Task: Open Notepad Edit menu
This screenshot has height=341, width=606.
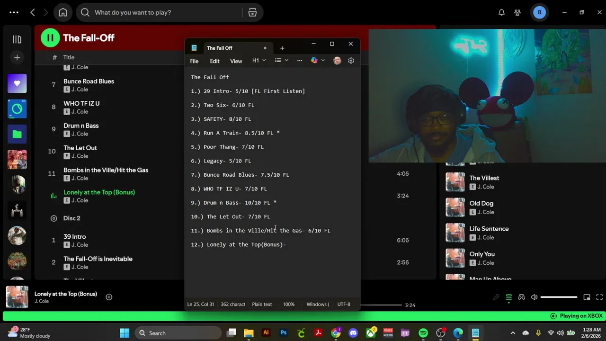Action: [214, 61]
